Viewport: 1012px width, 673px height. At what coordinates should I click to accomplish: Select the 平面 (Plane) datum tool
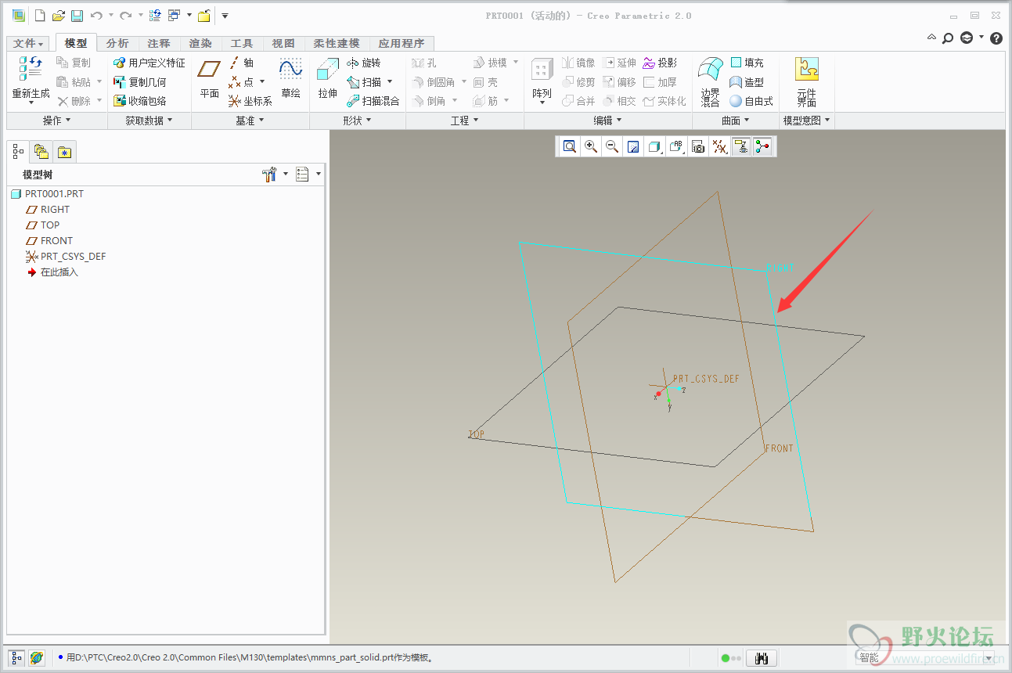[209, 79]
